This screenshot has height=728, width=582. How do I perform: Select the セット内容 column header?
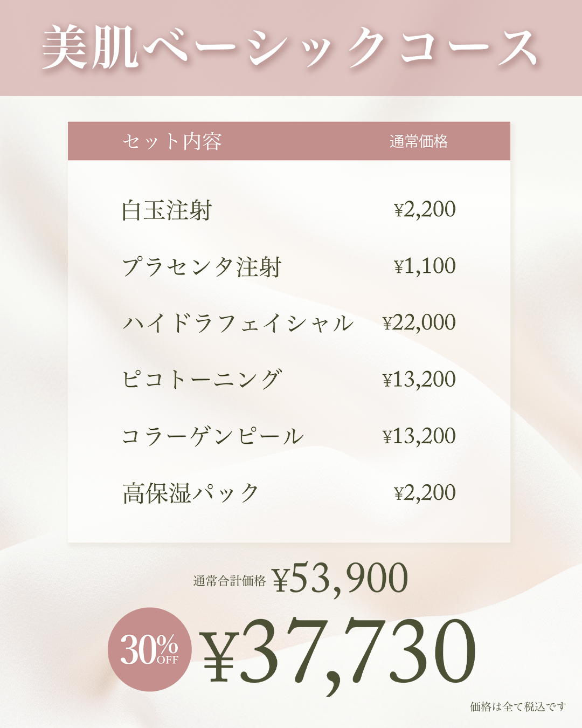click(x=172, y=141)
